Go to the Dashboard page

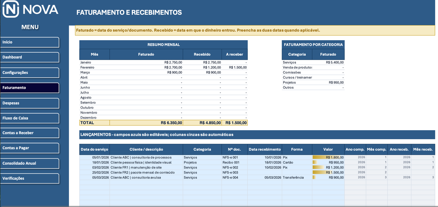pyautogui.click(x=30, y=57)
